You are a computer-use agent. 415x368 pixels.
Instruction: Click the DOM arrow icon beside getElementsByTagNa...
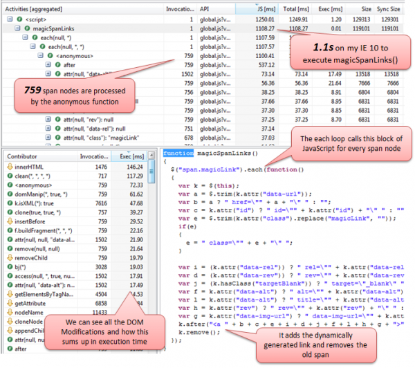pos(10,294)
